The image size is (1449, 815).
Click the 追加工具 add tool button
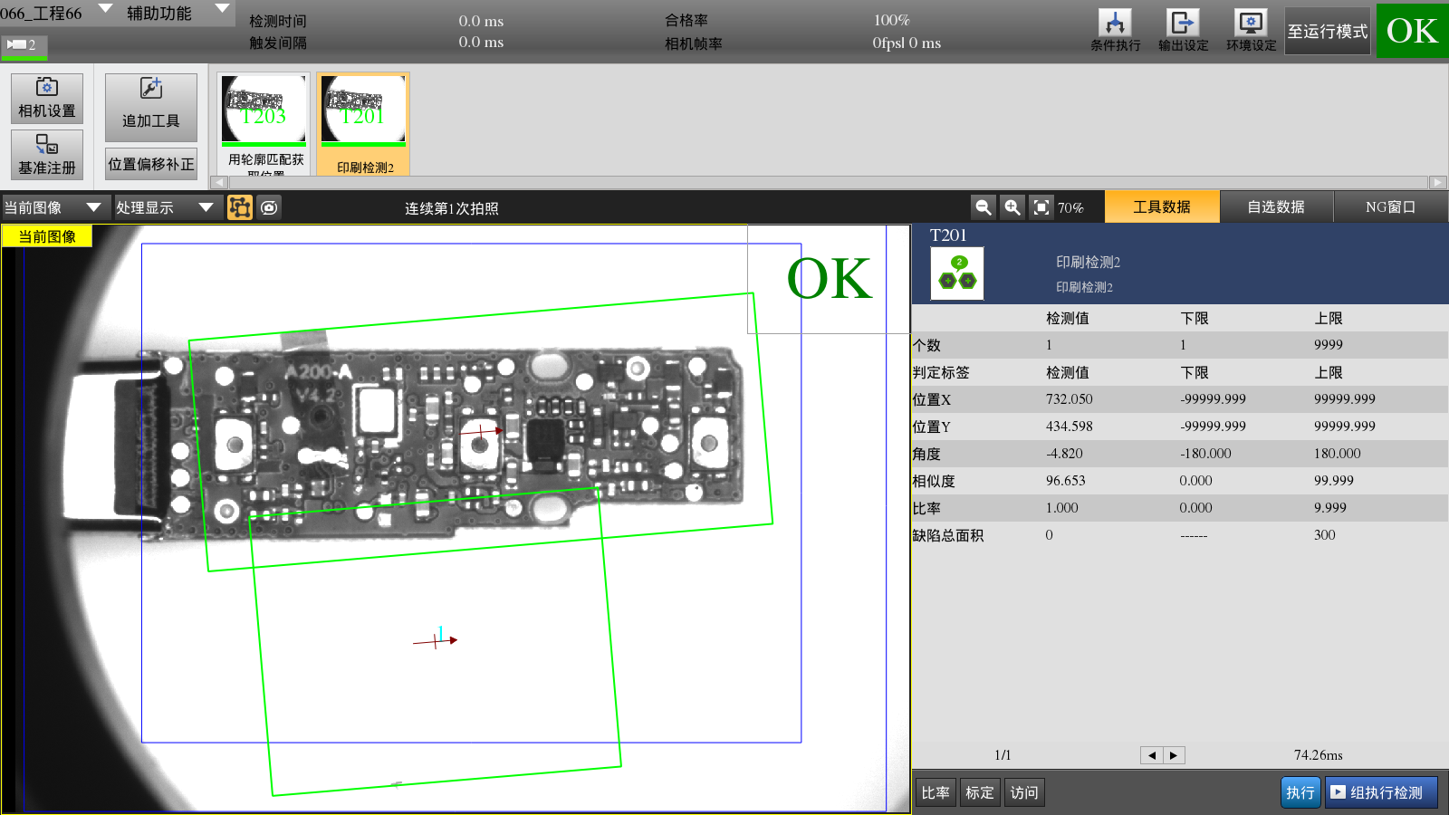[x=150, y=107]
